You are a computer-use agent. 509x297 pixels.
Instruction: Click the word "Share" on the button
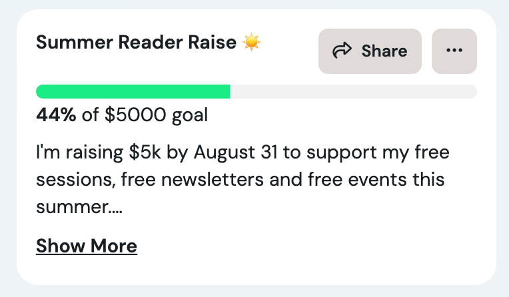pos(384,51)
